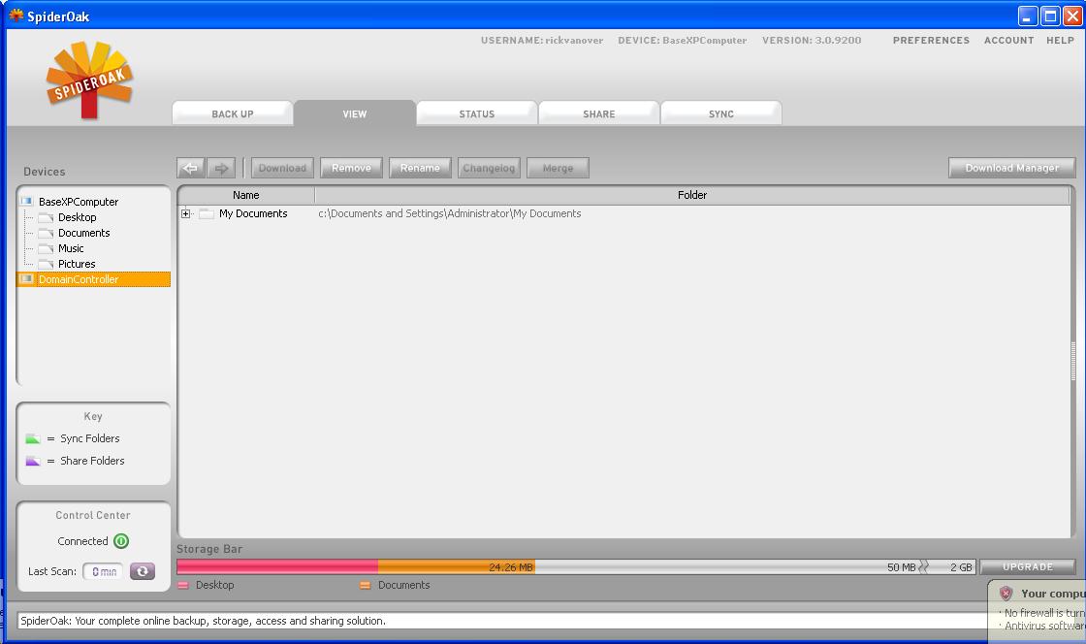Viewport: 1086px width, 644px height.
Task: Click the security alert shield icon
Action: 1006,593
